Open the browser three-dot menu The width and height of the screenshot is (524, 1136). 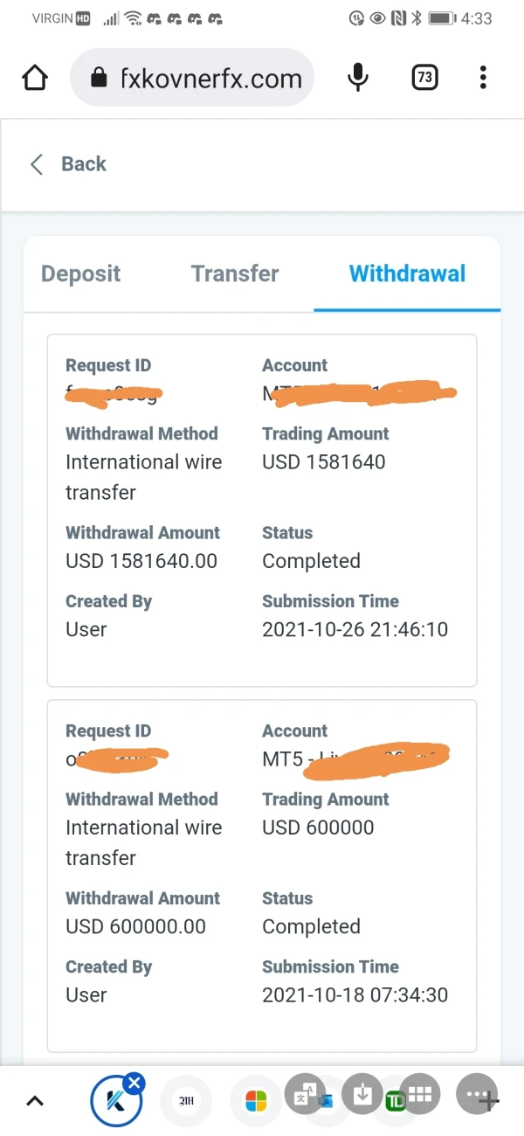coord(483,79)
